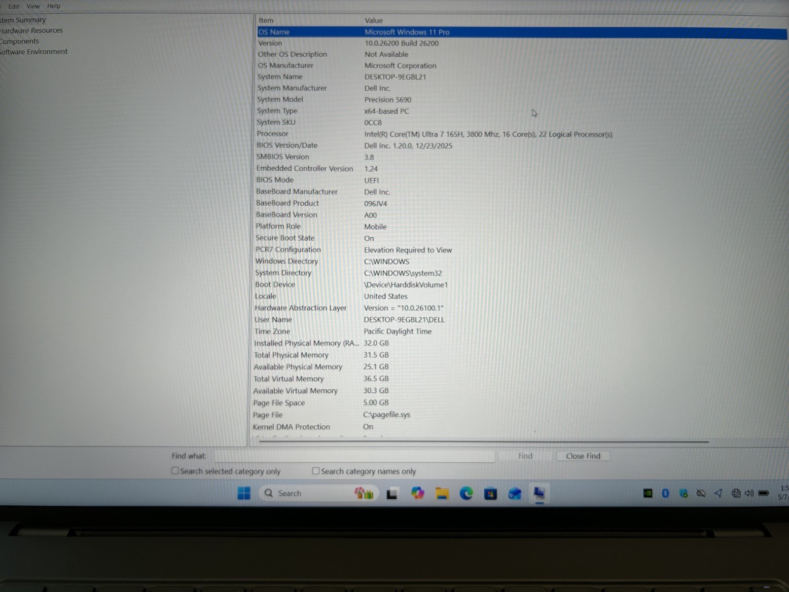Click the horizontal scrollbar under the list
This screenshot has height=592, width=789.
(x=484, y=442)
